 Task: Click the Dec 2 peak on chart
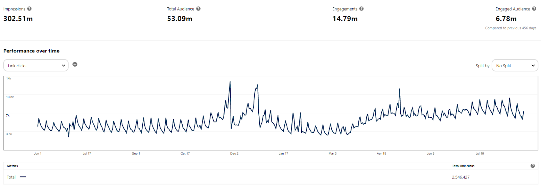point(230,82)
